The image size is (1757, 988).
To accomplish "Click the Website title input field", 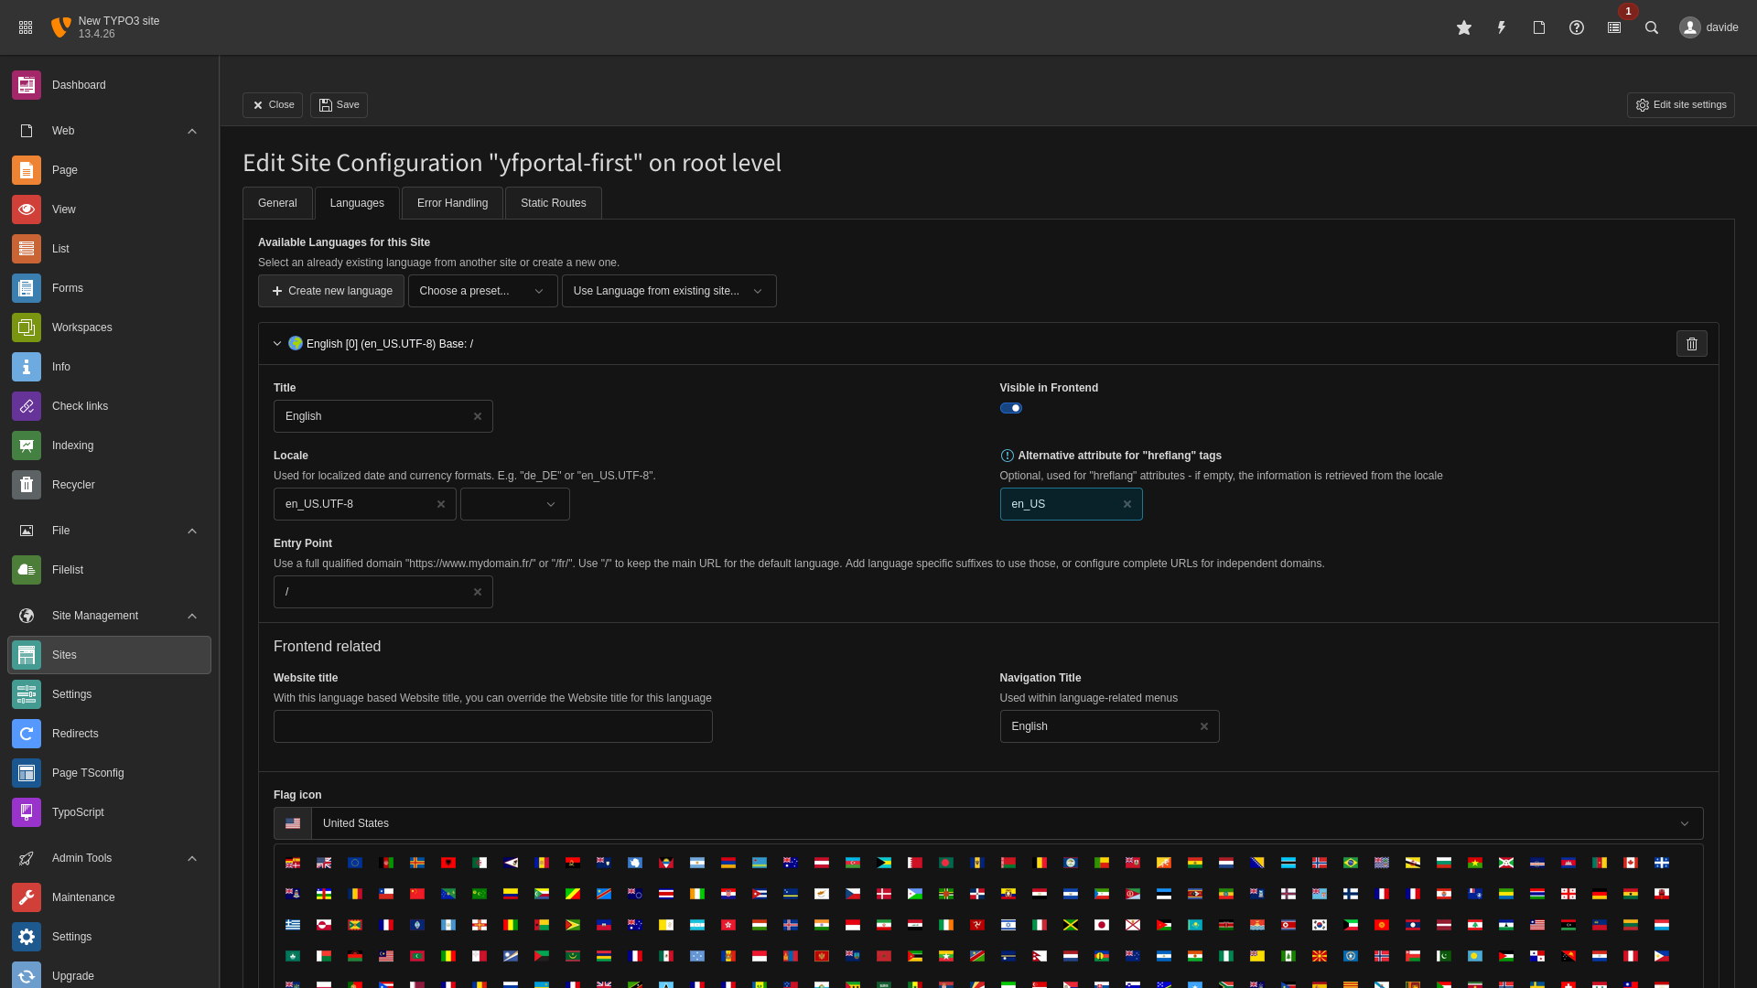I will [492, 726].
